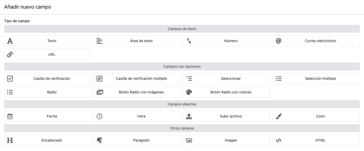Select the images icon for Botón Radio con imágenes
The height and width of the screenshot is (151, 364).
[x=100, y=92]
